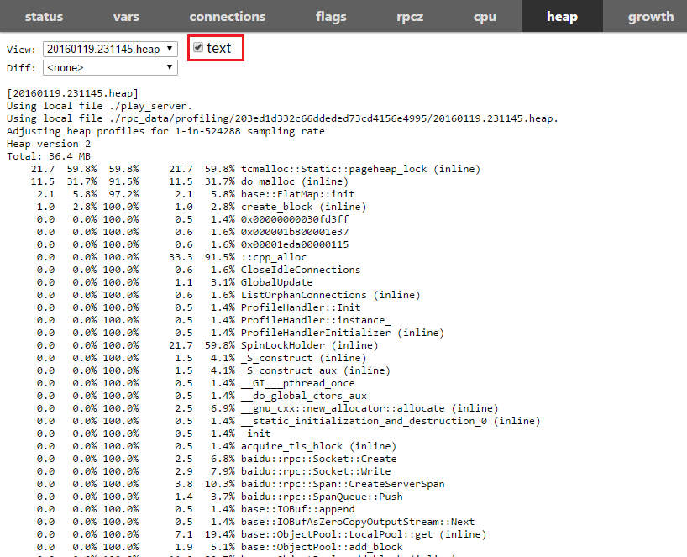Click the baidu::rpc::Span::CreateServerSpan row
The height and width of the screenshot is (557, 687).
coord(343,484)
